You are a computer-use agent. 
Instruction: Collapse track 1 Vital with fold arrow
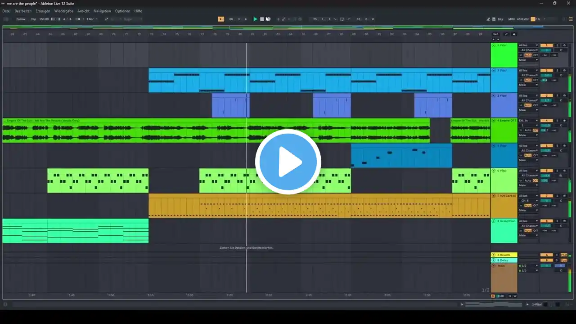494,45
